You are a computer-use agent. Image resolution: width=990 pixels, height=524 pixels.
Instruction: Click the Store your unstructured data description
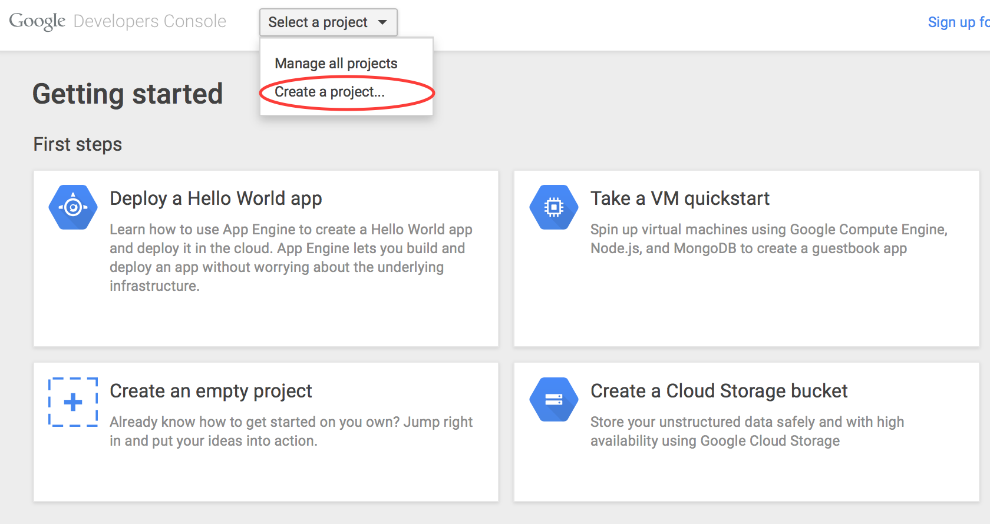pos(747,431)
